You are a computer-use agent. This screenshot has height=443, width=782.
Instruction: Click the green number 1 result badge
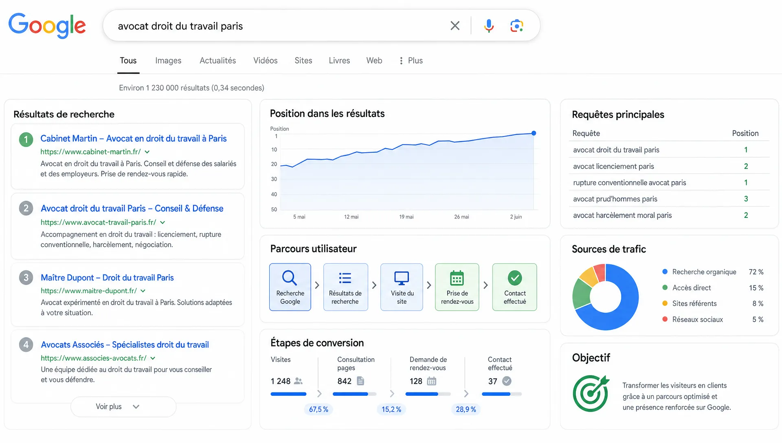pyautogui.click(x=26, y=140)
